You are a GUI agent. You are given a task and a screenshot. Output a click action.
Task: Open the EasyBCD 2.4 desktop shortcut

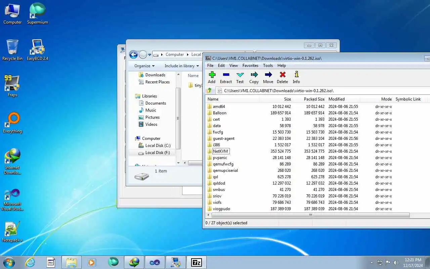coord(38,50)
